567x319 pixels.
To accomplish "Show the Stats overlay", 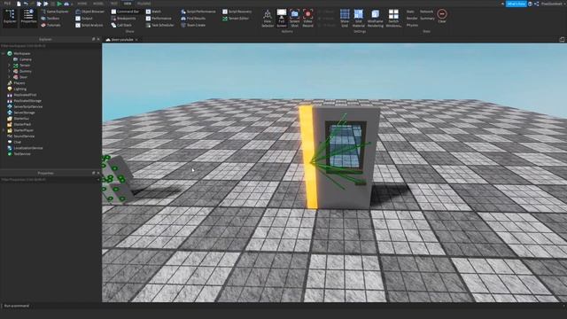I will coord(410,12).
